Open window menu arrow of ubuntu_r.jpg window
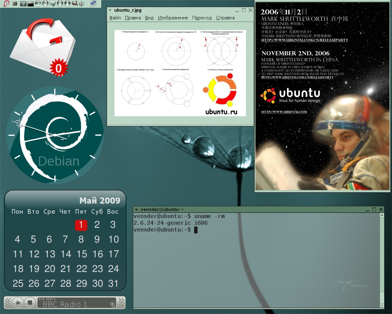The height and width of the screenshot is (314, 392). point(110,10)
